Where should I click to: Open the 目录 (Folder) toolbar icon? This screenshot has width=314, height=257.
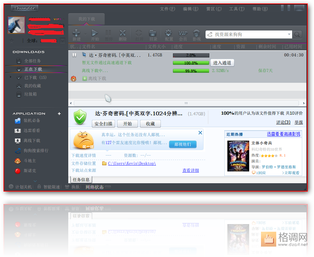tap(153, 33)
